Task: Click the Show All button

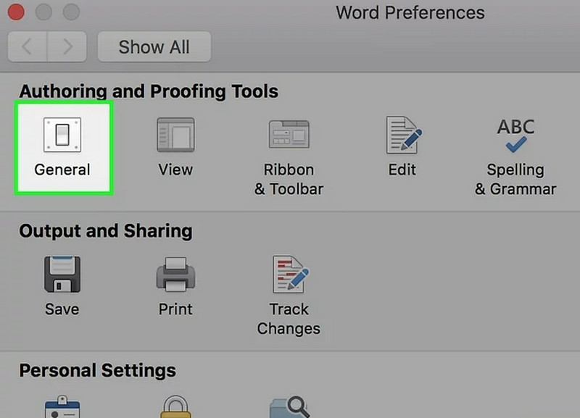Action: point(154,46)
